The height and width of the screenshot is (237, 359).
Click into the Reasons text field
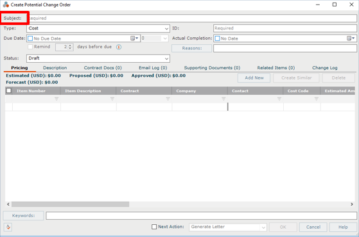pyautogui.click(x=285, y=49)
